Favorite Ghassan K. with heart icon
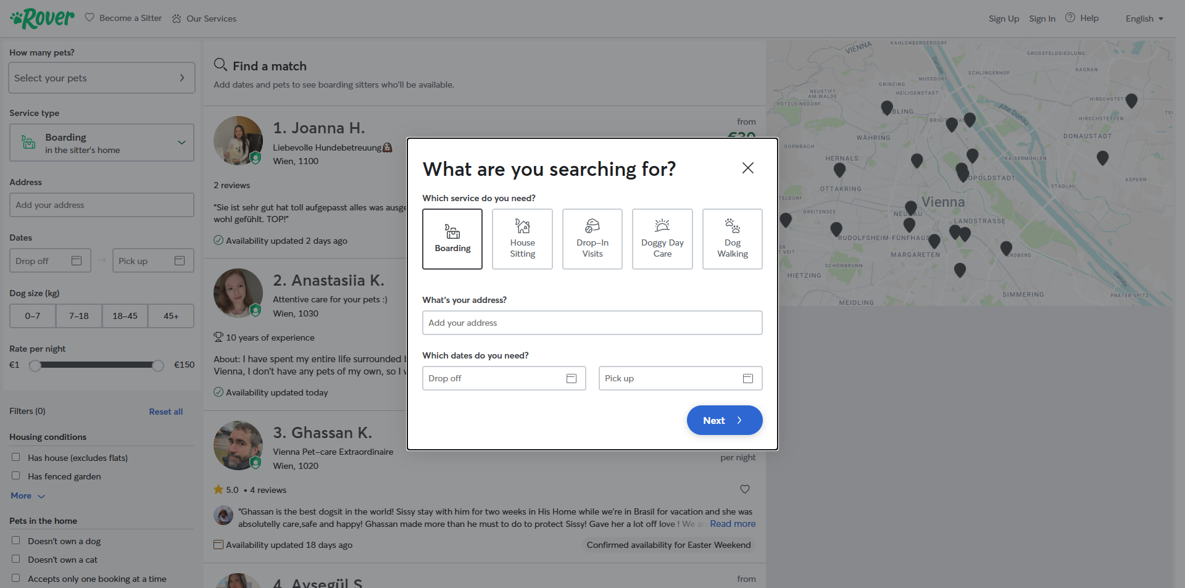The height and width of the screenshot is (588, 1185). (745, 489)
